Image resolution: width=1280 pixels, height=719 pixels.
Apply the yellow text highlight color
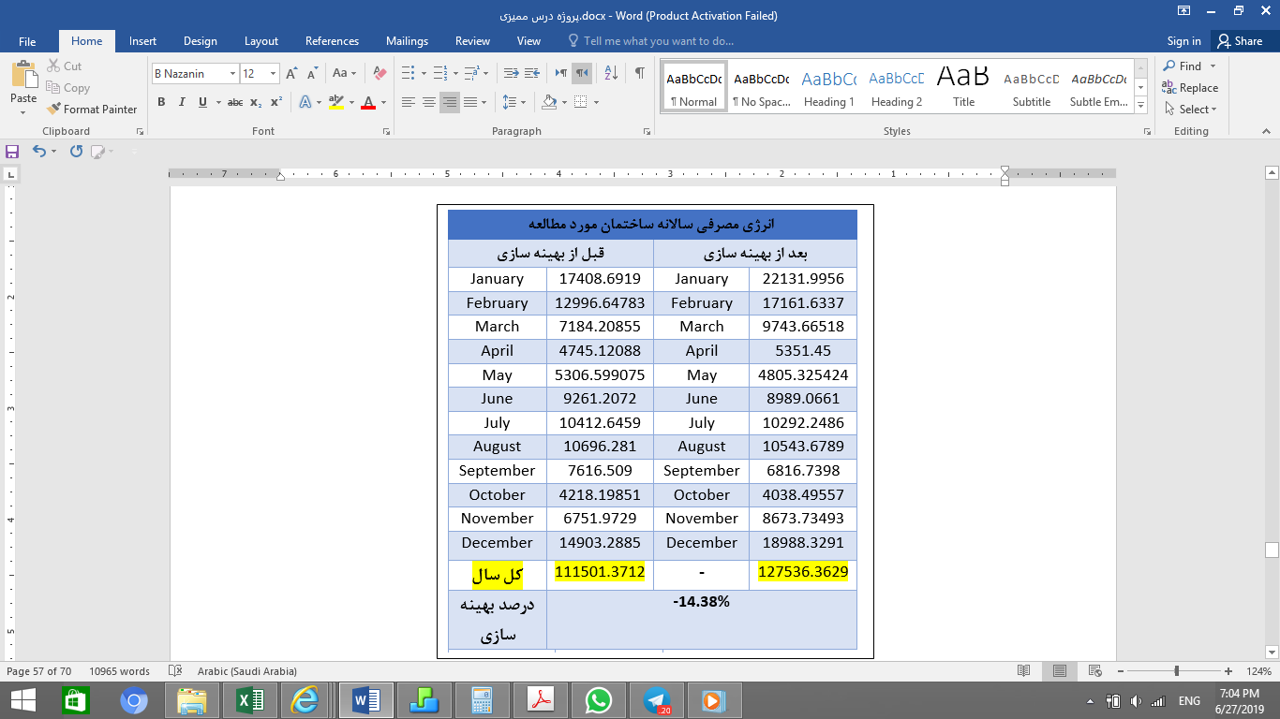pyautogui.click(x=336, y=102)
